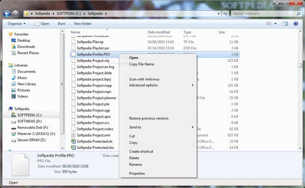Click the refresh button beside address bar
The width and height of the screenshot is (305, 188).
pos(225,14)
